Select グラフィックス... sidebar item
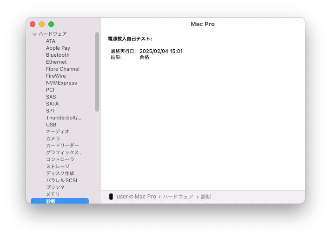 click(65, 152)
